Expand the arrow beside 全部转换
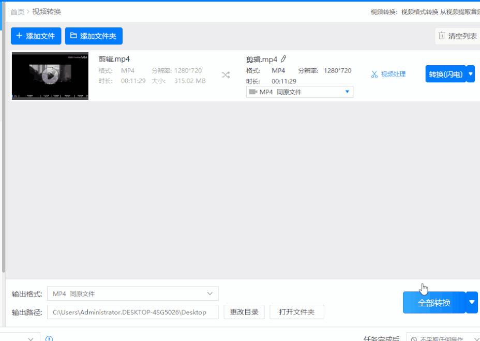Viewport: 480px width, 341px height. (471, 302)
